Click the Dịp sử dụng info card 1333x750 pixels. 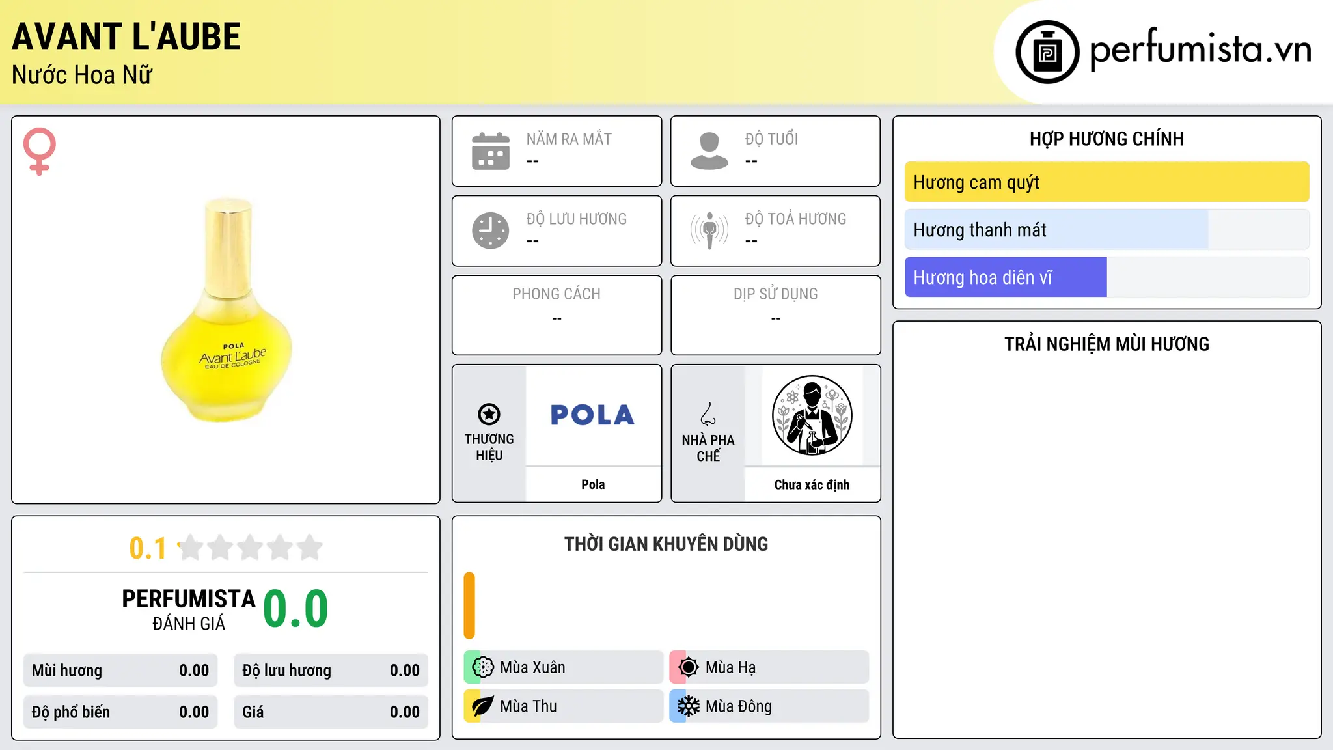tap(775, 315)
